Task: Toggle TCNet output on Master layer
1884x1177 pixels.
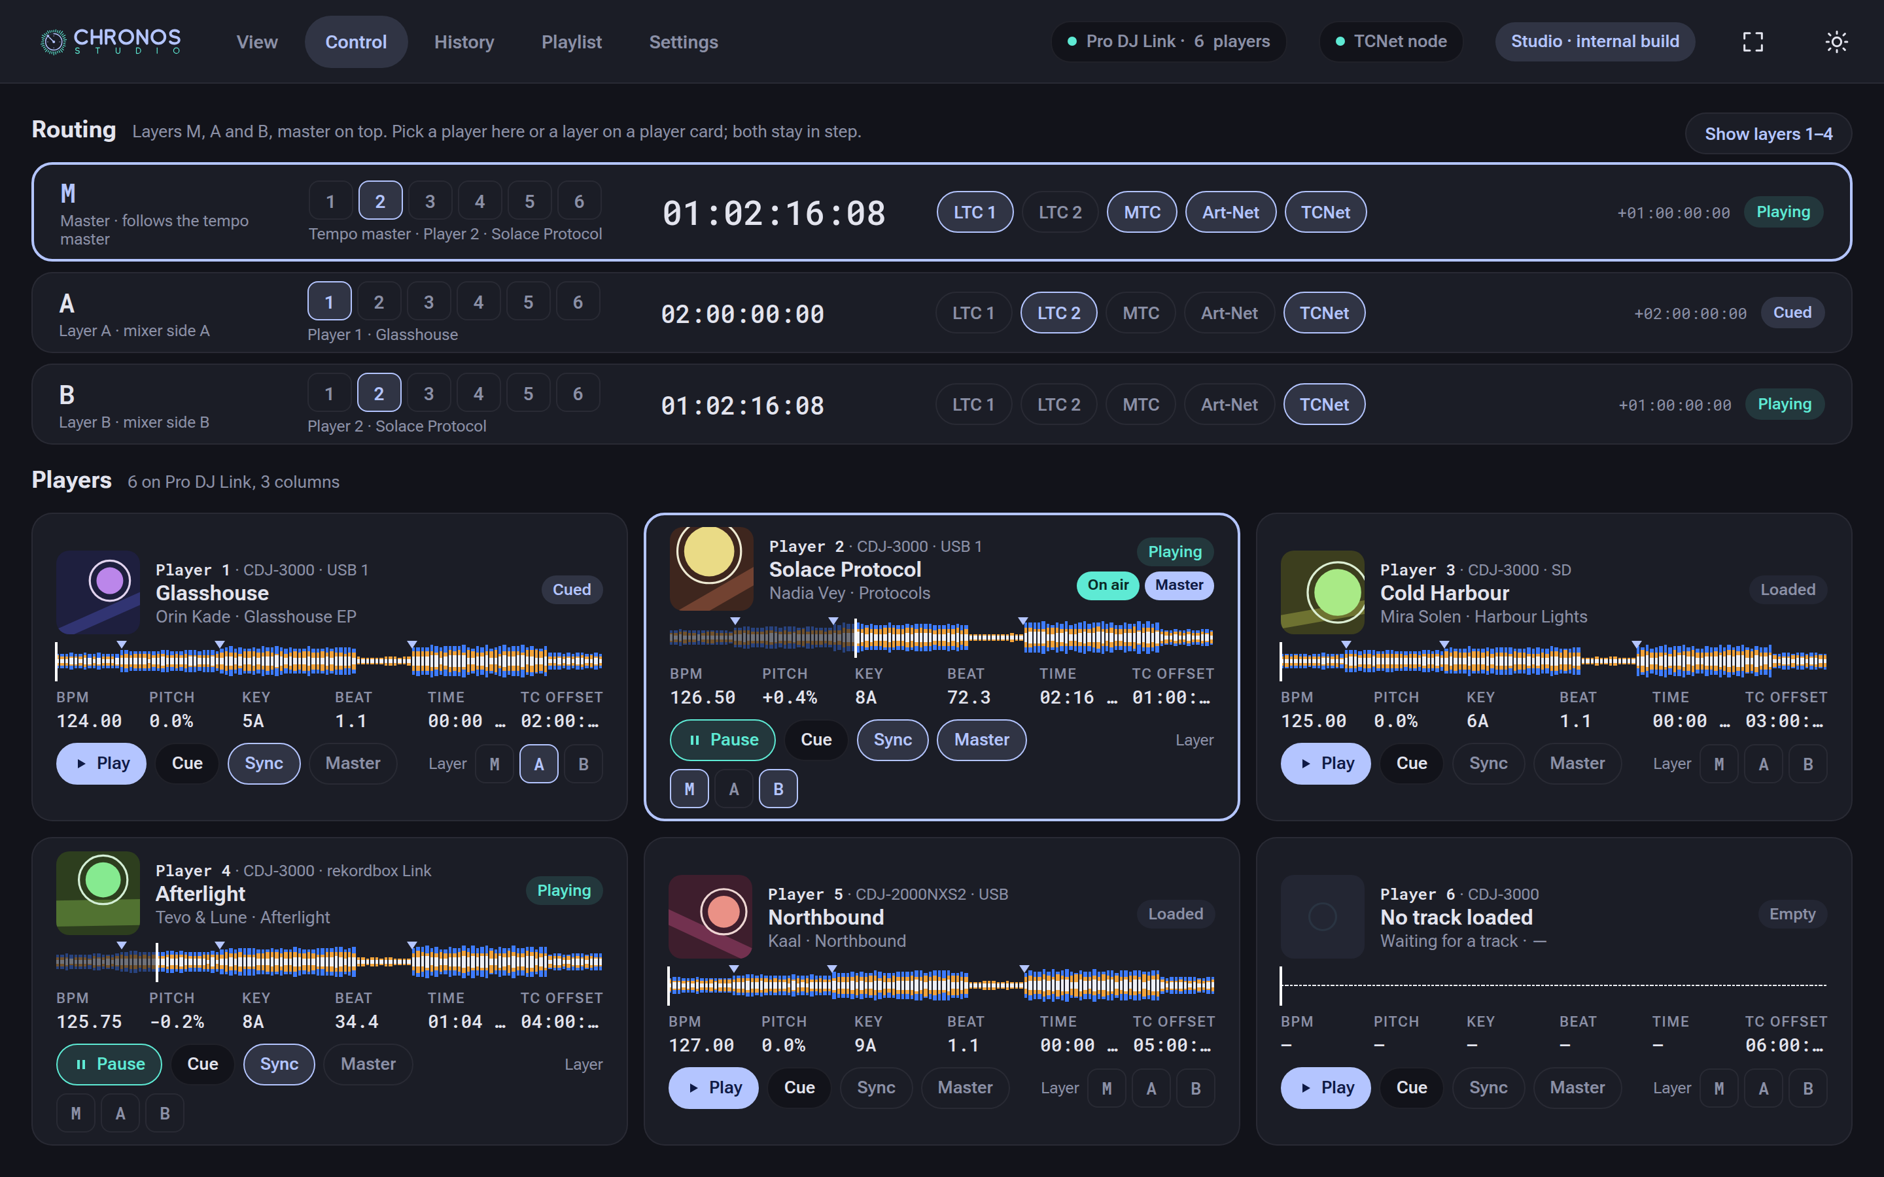Action: click(x=1325, y=213)
